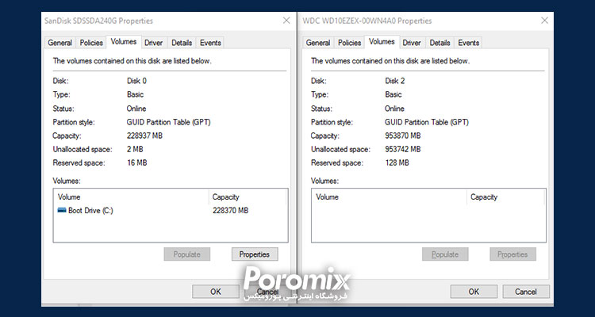The width and height of the screenshot is (595, 317).
Task: Close the WDC WD10EZEX Properties dialog
Action: (544, 20)
